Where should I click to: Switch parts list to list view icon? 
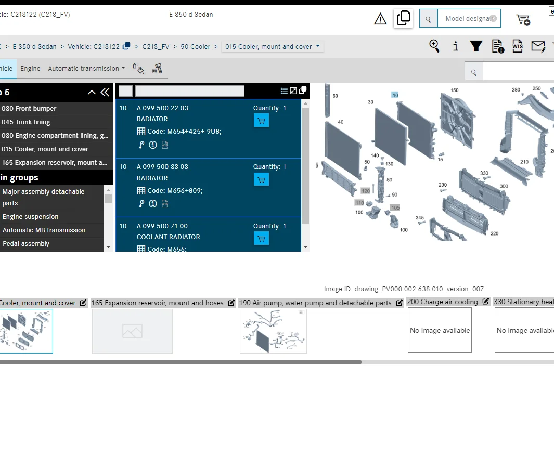(x=284, y=91)
